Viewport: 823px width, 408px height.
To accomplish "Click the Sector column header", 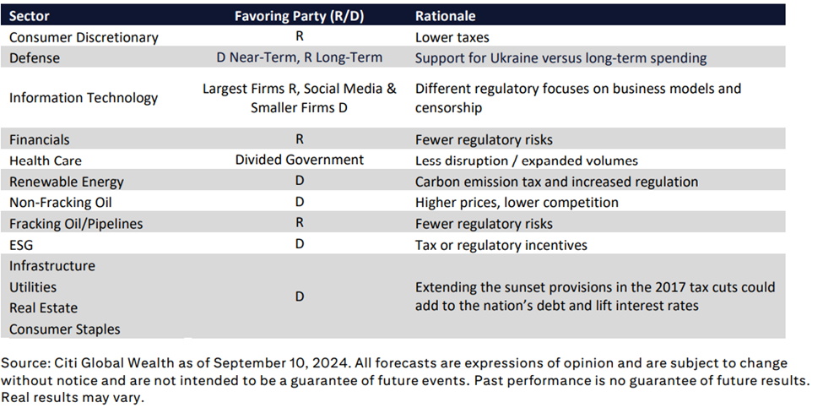I will pos(30,16).
